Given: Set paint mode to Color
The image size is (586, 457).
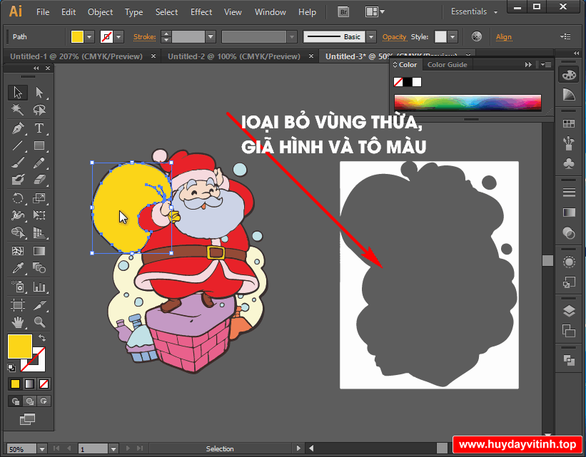Looking at the screenshot, I should [15, 384].
